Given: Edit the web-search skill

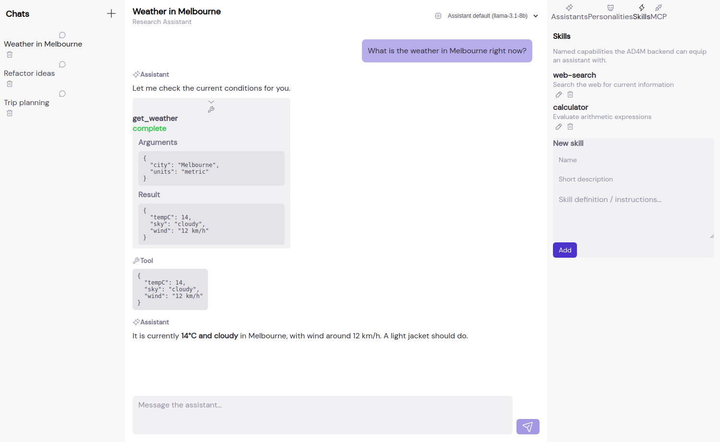Looking at the screenshot, I should click(x=559, y=95).
